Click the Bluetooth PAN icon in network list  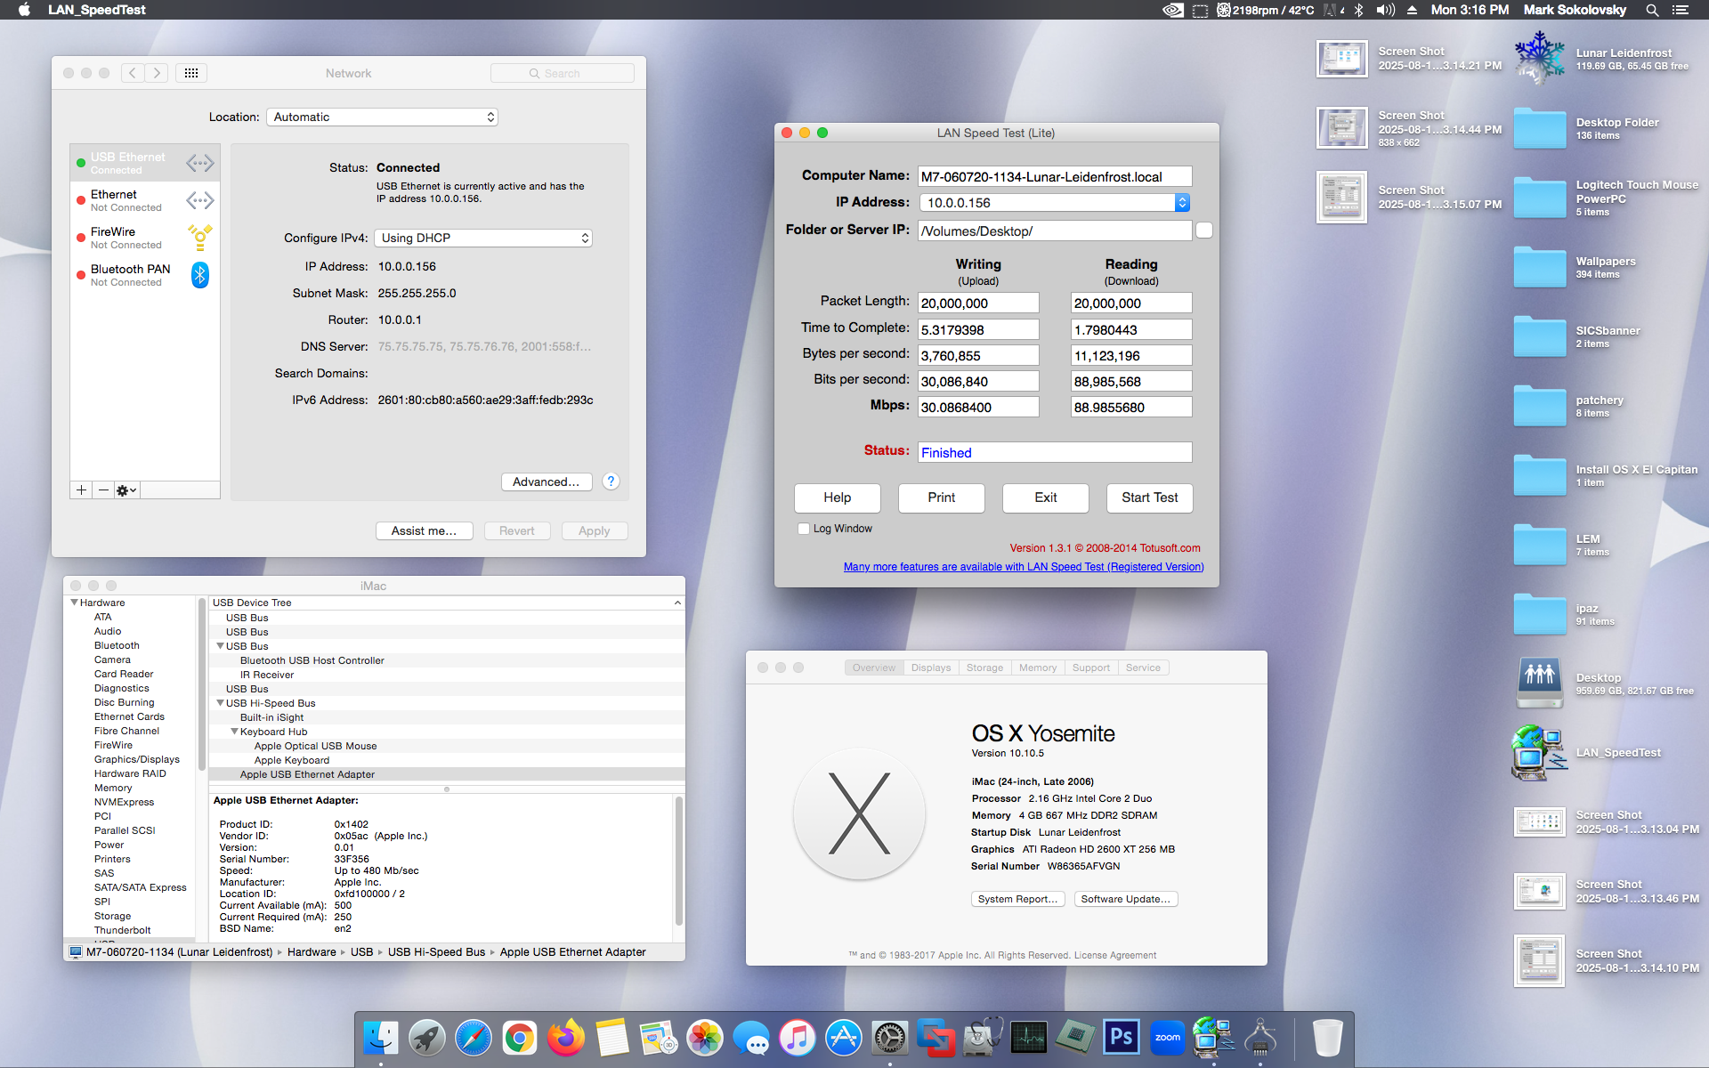pyautogui.click(x=200, y=275)
